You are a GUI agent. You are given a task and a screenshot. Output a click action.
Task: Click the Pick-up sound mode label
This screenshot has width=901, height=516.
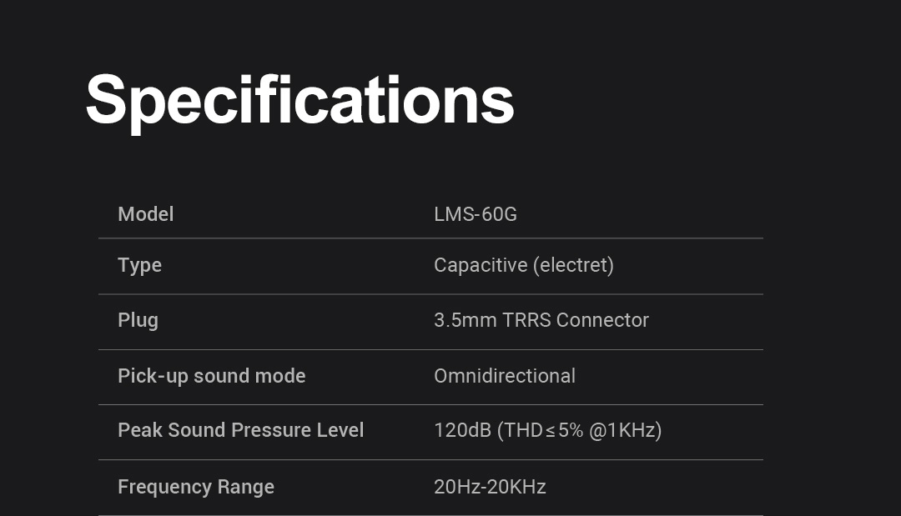tap(211, 376)
